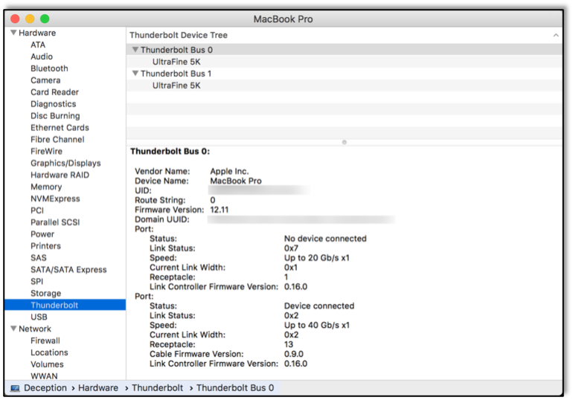Select Memory in the sidebar

46,187
